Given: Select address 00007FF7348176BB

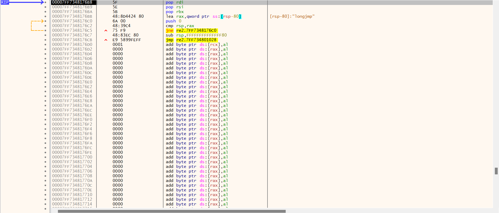Looking at the screenshot, I should [72, 16].
